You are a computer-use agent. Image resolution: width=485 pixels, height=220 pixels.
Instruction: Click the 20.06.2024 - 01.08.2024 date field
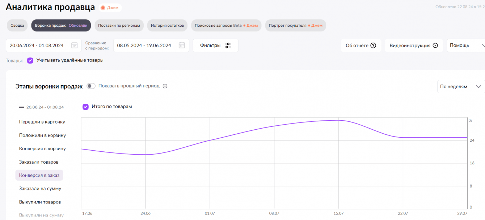[37, 46]
